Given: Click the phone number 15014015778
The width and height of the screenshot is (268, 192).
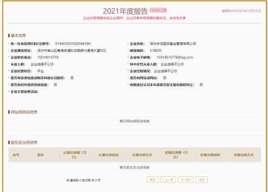Looking at the screenshot, I should coord(48,57).
